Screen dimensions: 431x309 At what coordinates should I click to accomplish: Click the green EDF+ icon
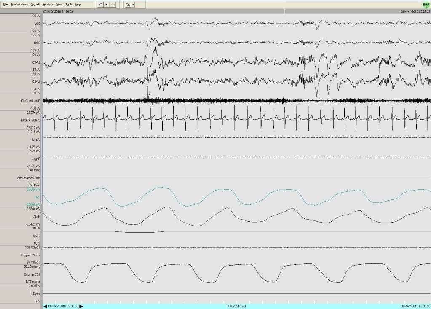[426, 5]
